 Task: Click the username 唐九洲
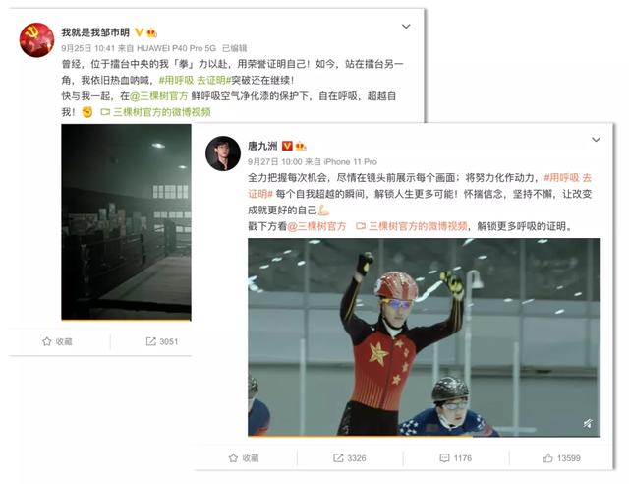pyautogui.click(x=262, y=146)
